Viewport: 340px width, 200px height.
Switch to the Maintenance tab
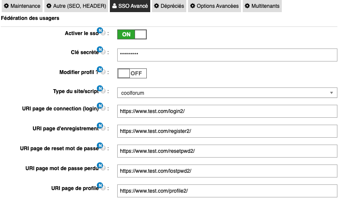(x=22, y=6)
